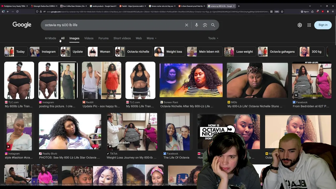The image size is (336, 189).
Task: Select the Weight loss filter chip
Action: [170, 52]
